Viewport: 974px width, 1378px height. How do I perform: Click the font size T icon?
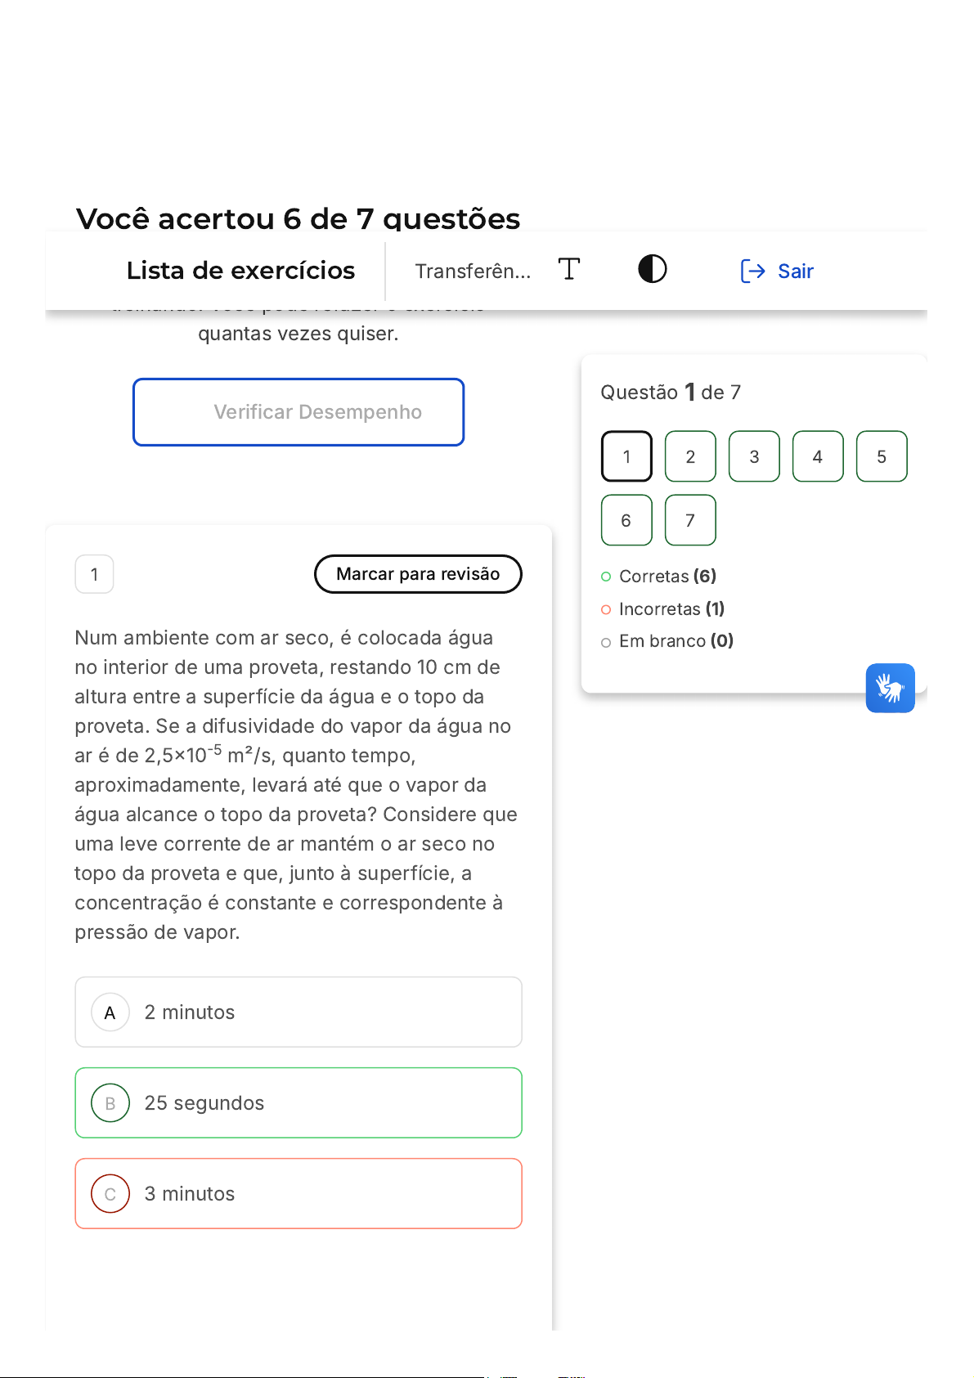coord(569,269)
